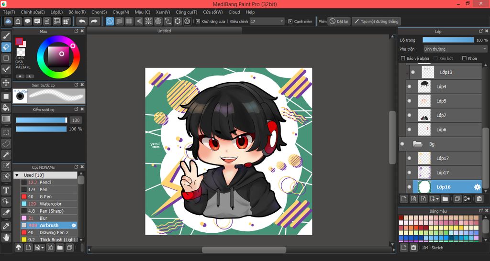Image resolution: width=490 pixels, height=261 pixels.
Task: Click the canvas horizontal scrollbar
Action: point(244,250)
